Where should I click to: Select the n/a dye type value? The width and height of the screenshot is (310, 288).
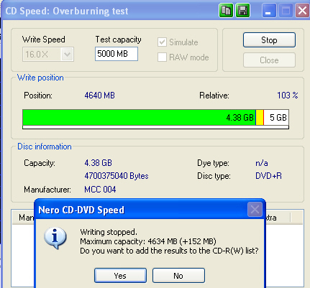pos(262,163)
